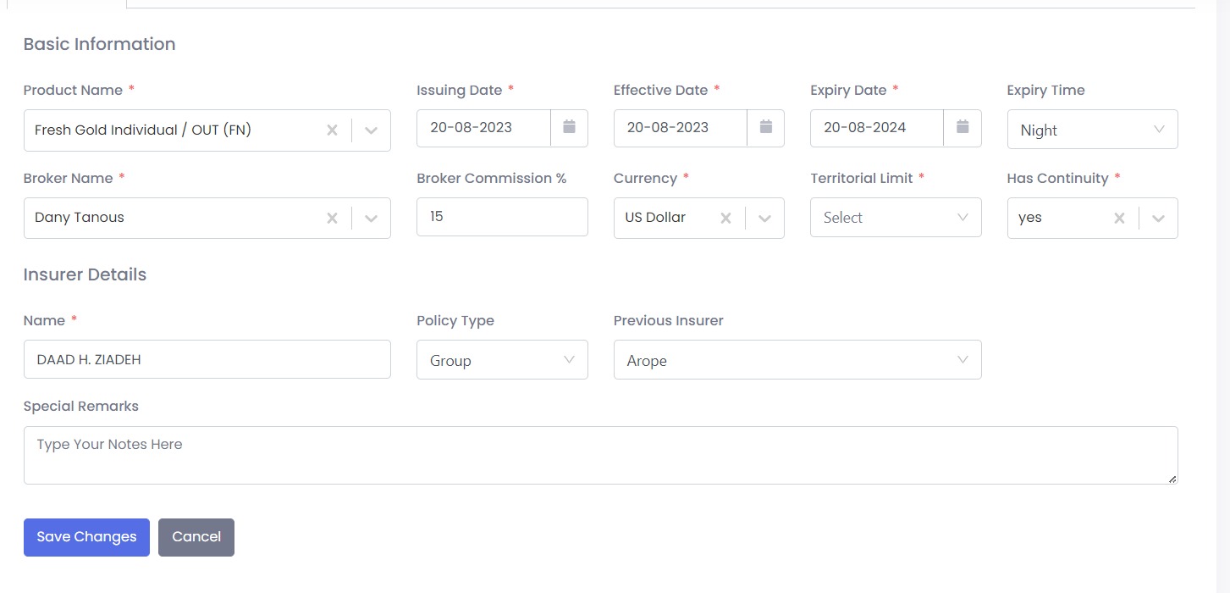Open the Territorial Limit select box
The width and height of the screenshot is (1230, 593).
coord(895,218)
